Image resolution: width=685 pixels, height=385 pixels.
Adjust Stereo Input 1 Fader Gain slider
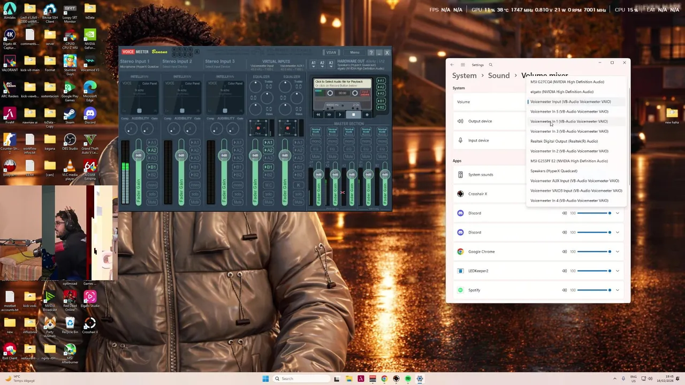coord(139,172)
